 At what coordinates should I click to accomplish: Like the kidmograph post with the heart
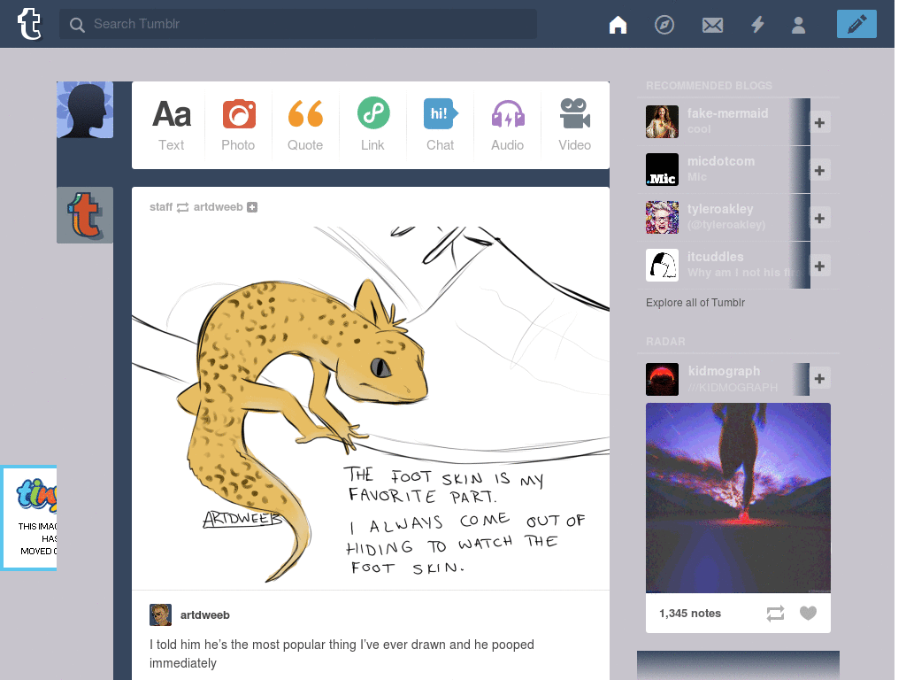click(808, 613)
